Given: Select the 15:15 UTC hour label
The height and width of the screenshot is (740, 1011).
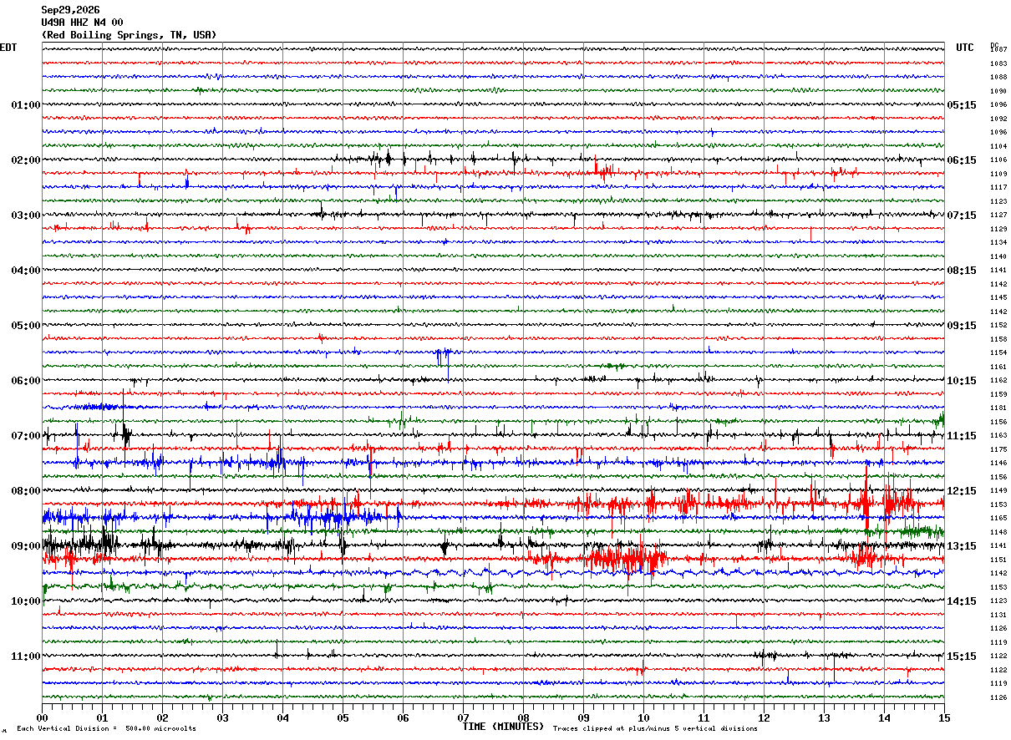Looking at the screenshot, I should point(962,656).
